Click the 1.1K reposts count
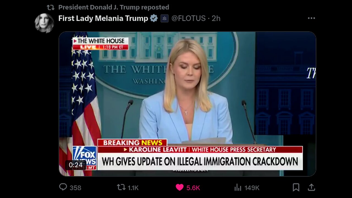The width and height of the screenshot is (352, 198). 133,188
